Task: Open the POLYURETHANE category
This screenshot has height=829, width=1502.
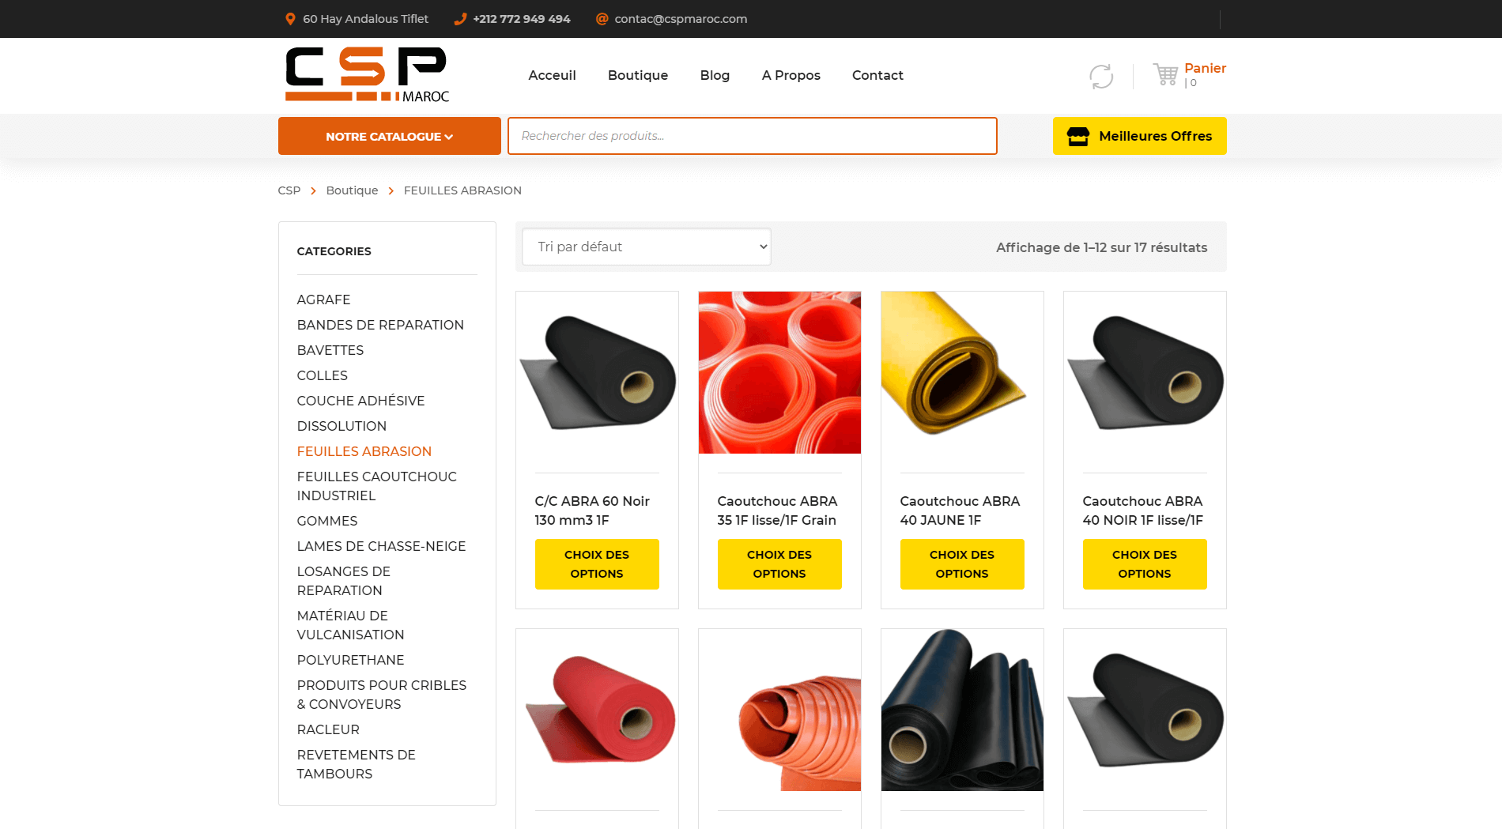Action: (350, 660)
